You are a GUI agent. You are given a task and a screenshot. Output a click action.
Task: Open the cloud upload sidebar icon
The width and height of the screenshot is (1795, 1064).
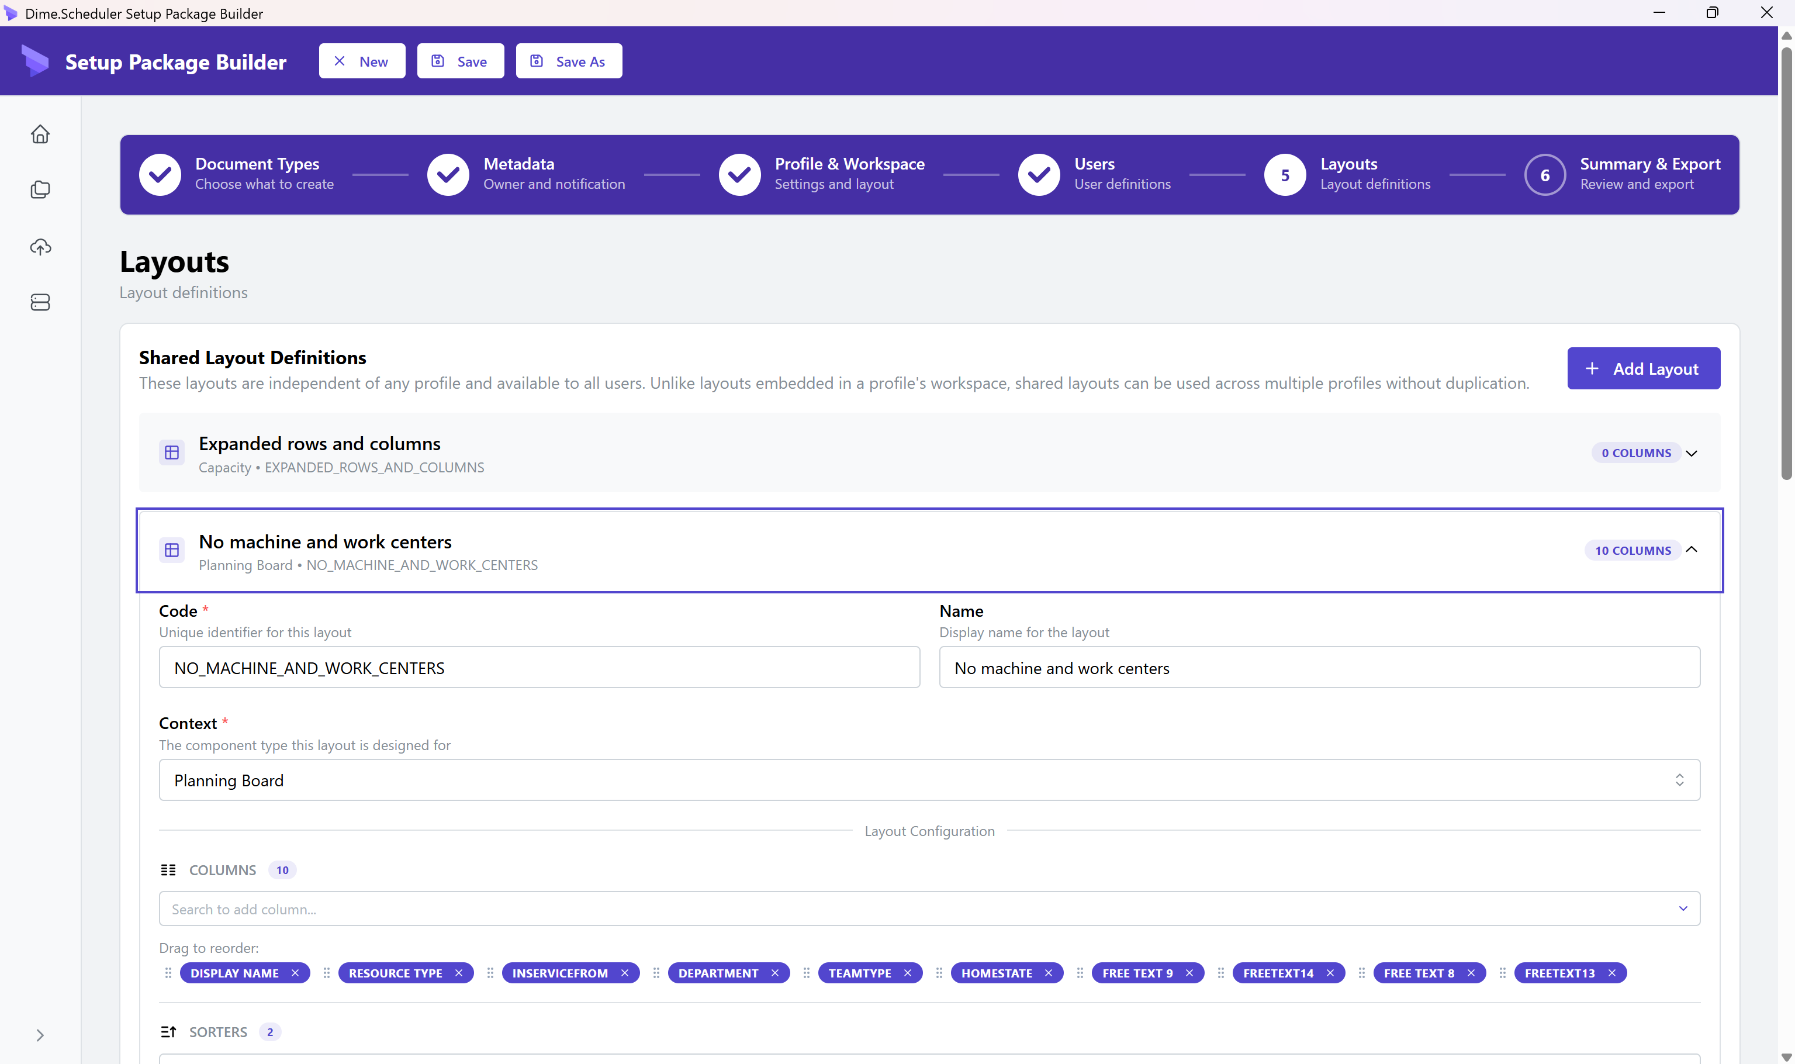(x=40, y=247)
